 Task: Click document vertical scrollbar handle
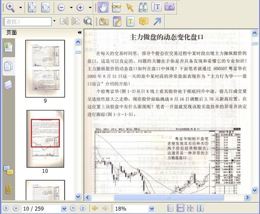254,43
